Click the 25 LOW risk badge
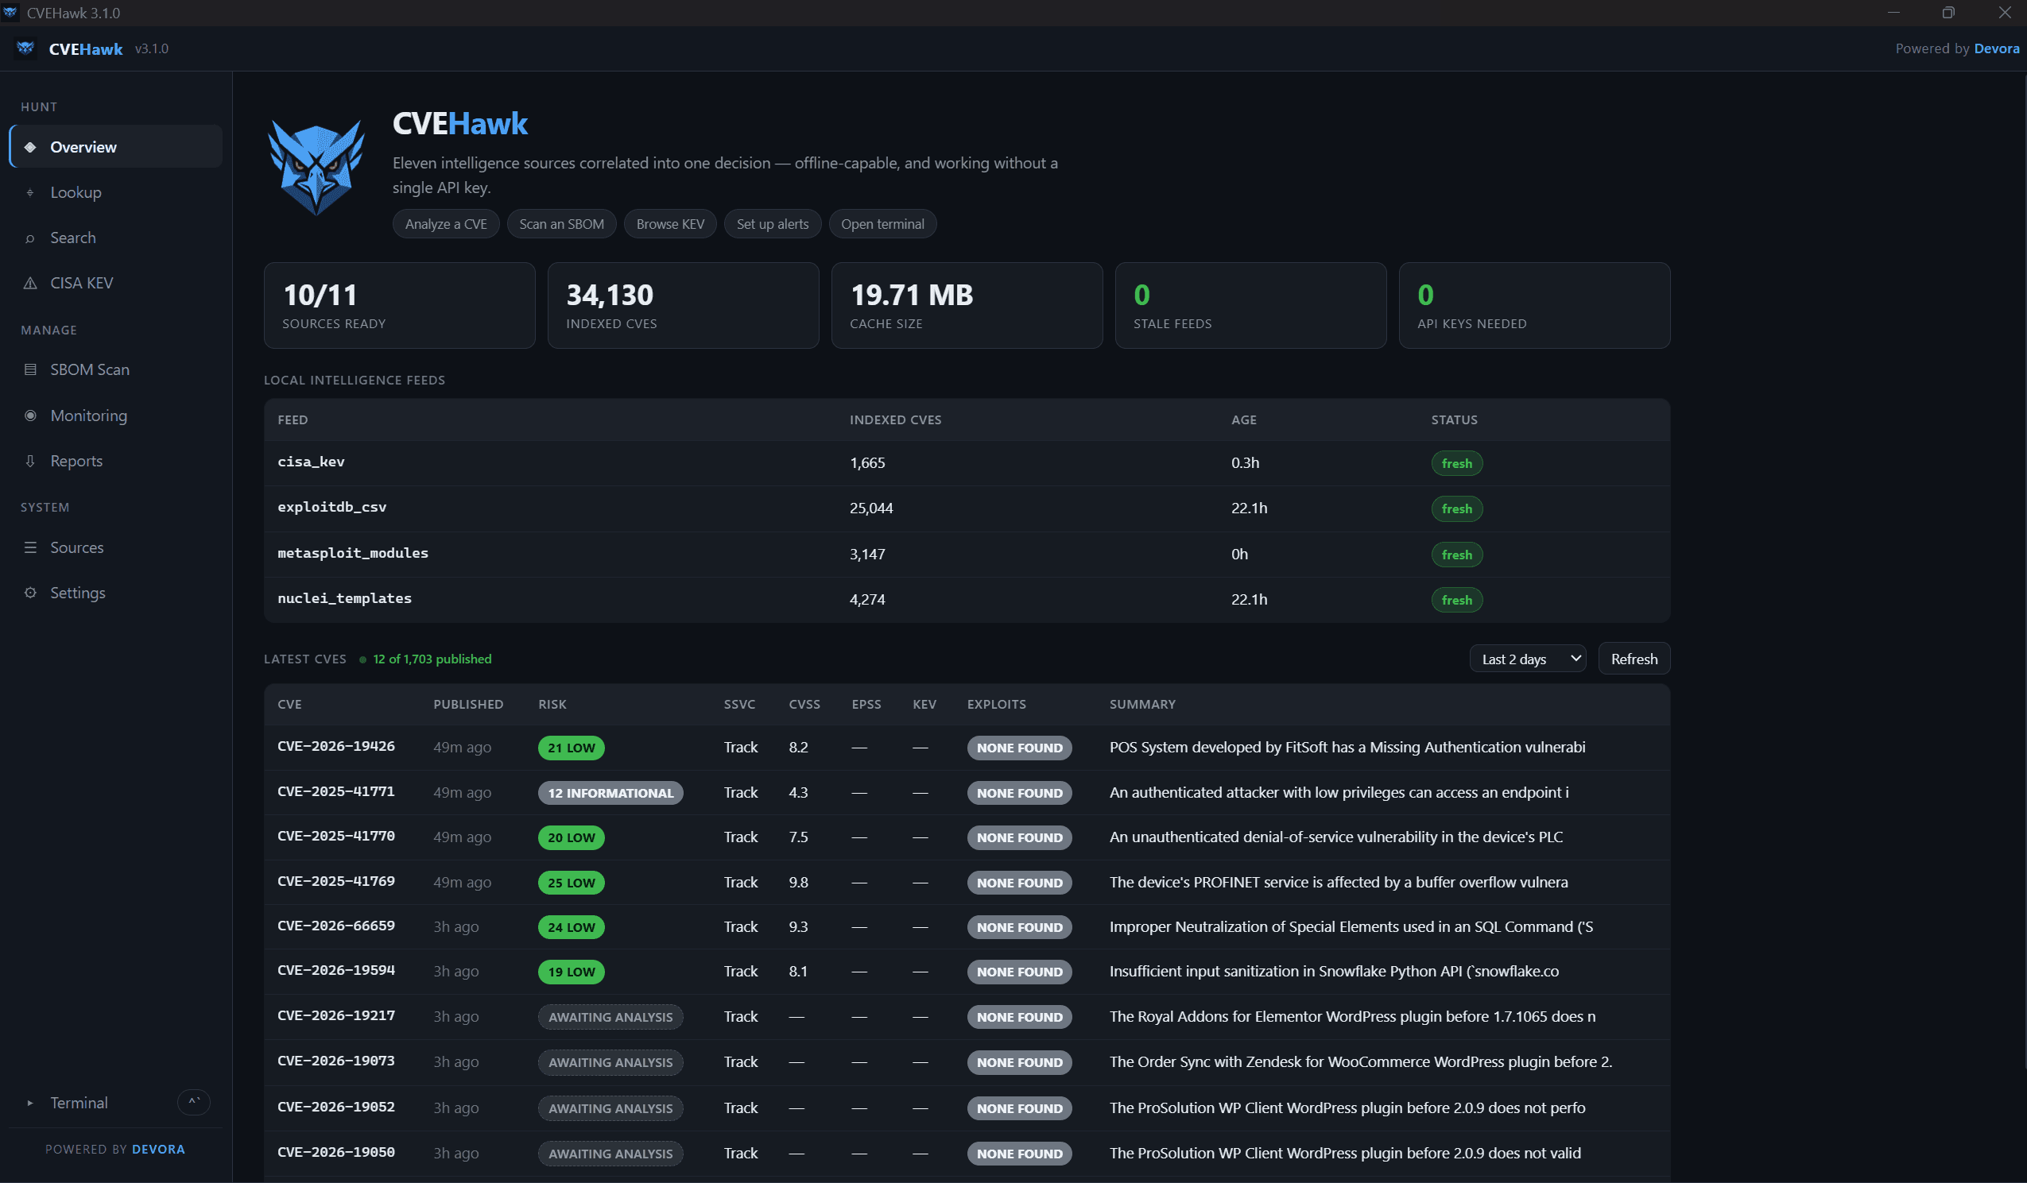Viewport: 2027px width, 1183px height. click(571, 882)
